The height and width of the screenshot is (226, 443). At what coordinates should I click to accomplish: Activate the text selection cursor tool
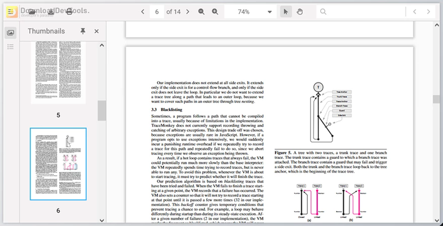(x=286, y=12)
